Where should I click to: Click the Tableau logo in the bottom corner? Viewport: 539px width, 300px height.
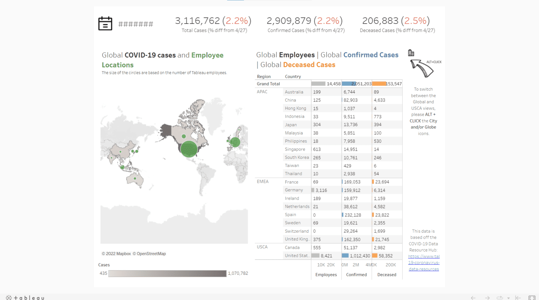click(x=25, y=297)
